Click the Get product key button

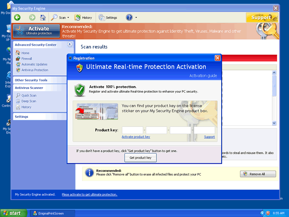pyautogui.click(x=140, y=158)
